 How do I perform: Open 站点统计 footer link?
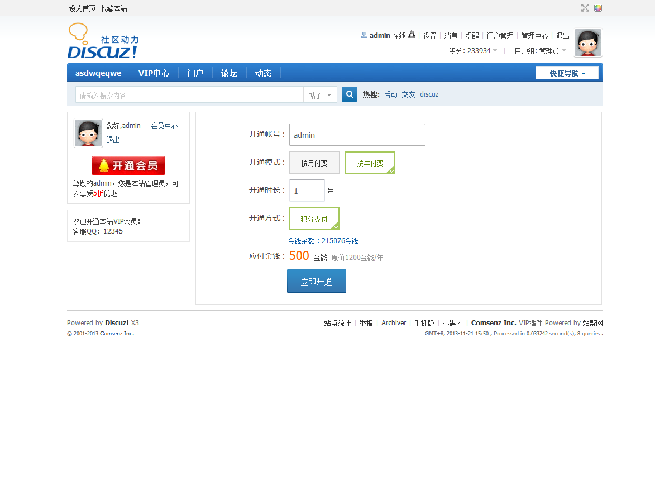coord(337,323)
